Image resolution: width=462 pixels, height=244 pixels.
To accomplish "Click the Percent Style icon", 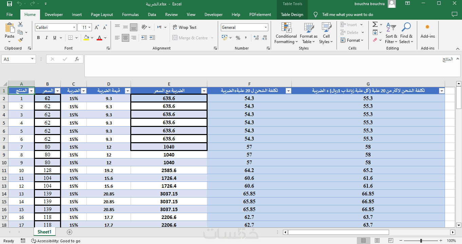I will 238,38.
